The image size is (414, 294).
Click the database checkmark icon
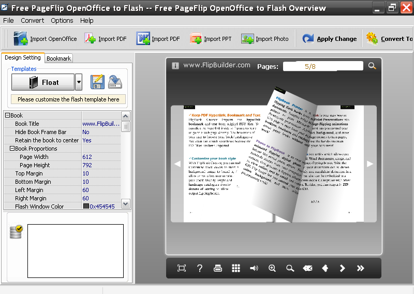coord(16,232)
